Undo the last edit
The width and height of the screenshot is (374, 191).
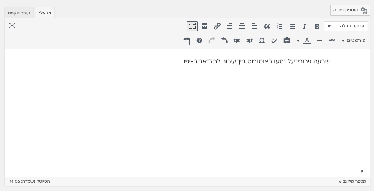click(224, 40)
